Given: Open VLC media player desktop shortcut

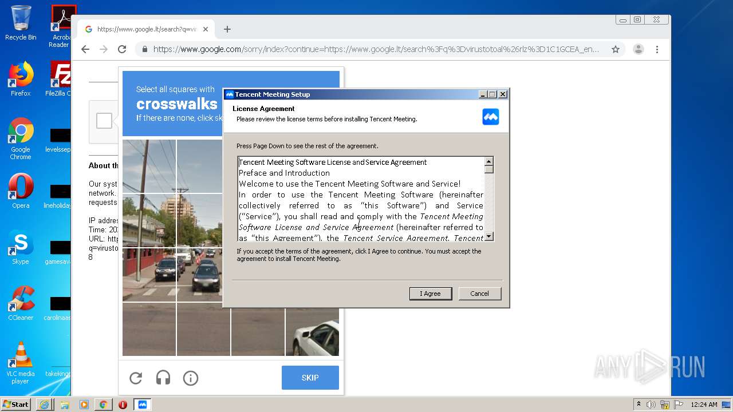Looking at the screenshot, I should click(21, 363).
